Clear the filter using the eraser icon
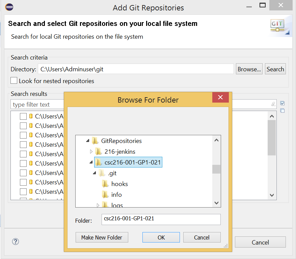Viewport: 296px width, 259px height. click(x=273, y=104)
